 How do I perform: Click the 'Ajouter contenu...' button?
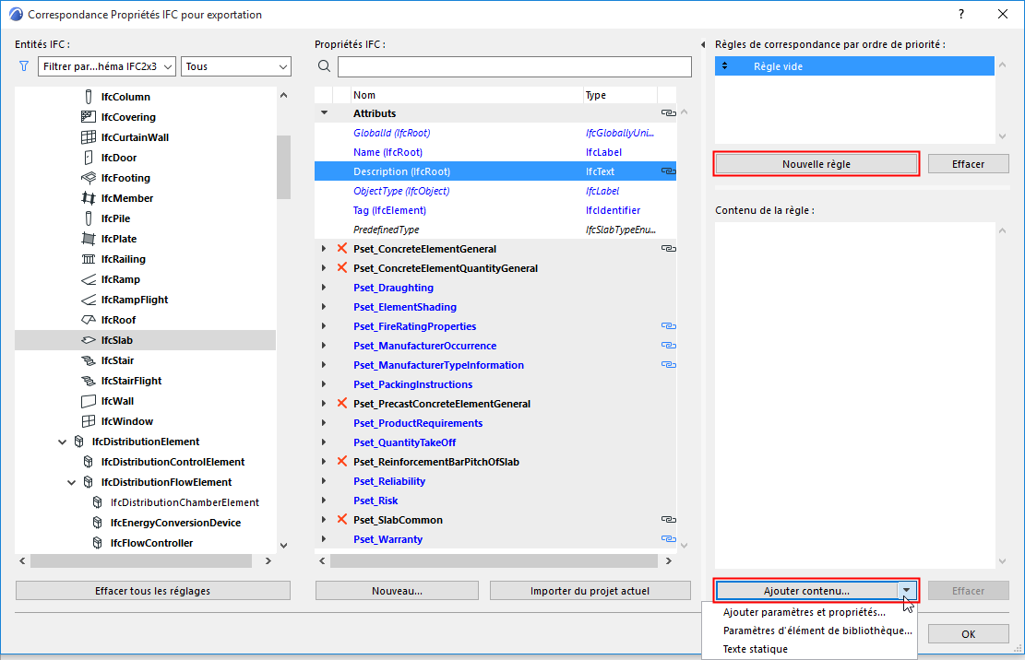tap(806, 590)
